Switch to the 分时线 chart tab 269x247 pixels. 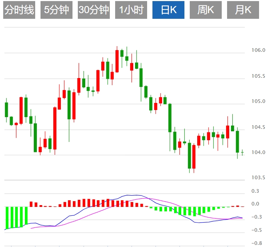click(19, 10)
